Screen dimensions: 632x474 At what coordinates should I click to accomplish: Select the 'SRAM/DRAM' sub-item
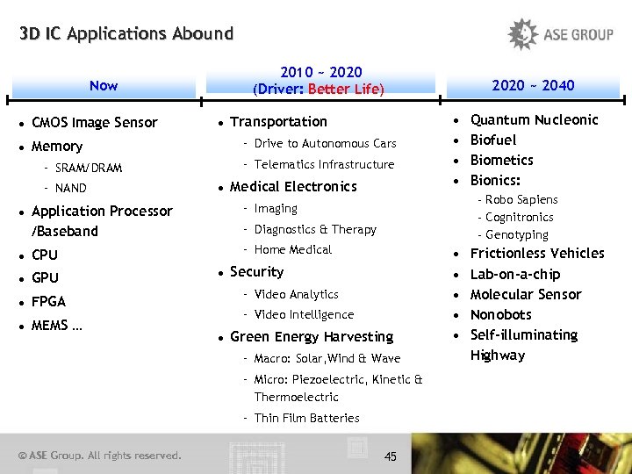click(x=89, y=168)
